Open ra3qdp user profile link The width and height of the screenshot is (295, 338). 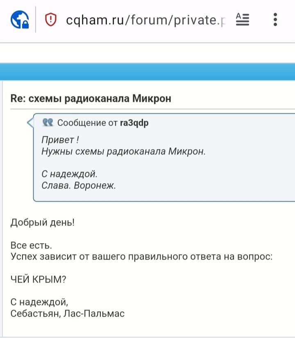click(134, 123)
